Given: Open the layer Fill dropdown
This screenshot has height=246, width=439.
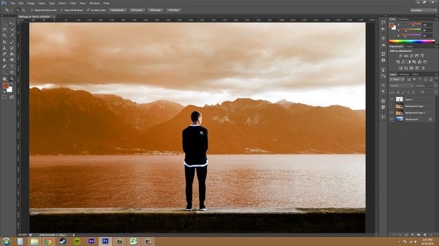Looking at the screenshot, I should (x=435, y=92).
